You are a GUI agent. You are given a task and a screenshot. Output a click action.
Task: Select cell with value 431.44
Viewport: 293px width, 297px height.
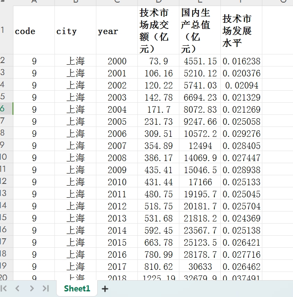158,182
